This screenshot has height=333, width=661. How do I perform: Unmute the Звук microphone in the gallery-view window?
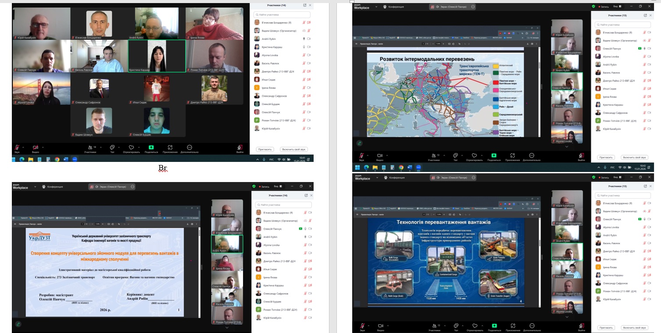click(18, 147)
